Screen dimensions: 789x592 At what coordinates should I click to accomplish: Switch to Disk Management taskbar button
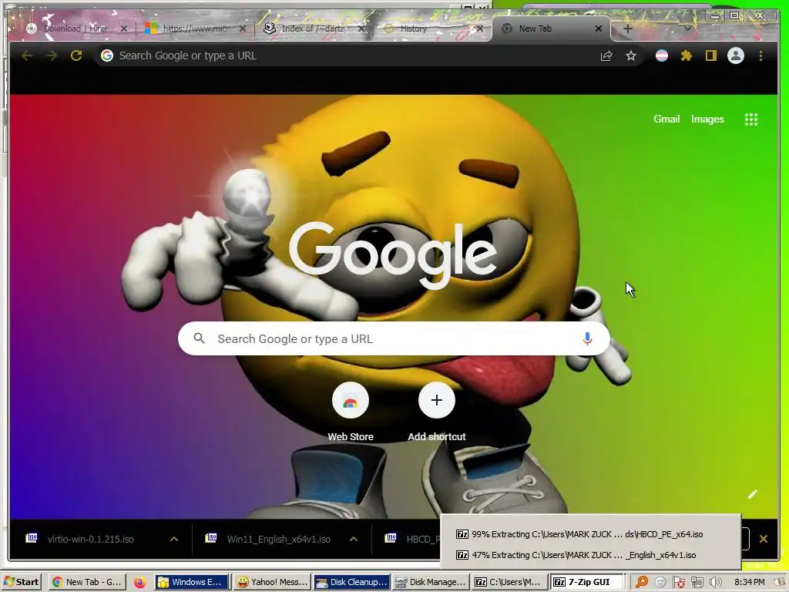point(431,582)
